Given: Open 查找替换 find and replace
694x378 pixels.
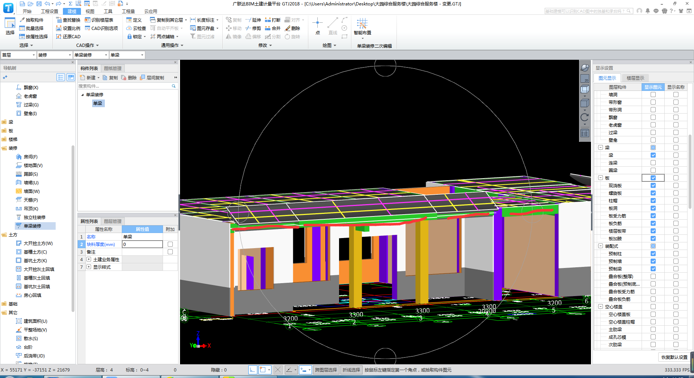Looking at the screenshot, I should pyautogui.click(x=68, y=20).
